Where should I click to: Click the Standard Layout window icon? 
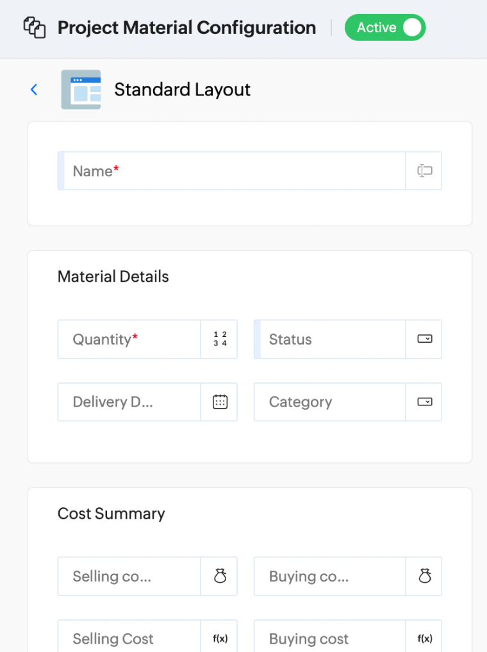(x=81, y=90)
